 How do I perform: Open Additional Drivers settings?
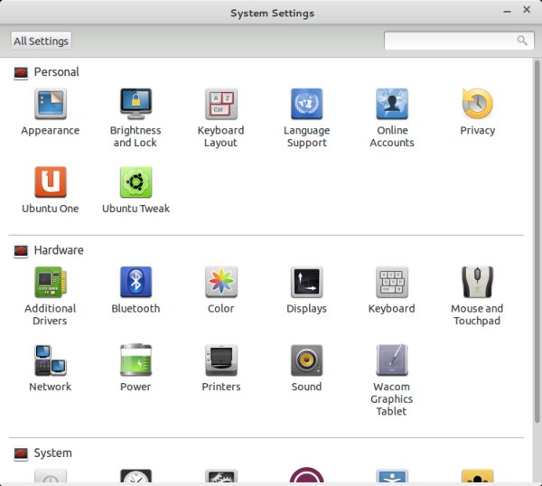(51, 282)
